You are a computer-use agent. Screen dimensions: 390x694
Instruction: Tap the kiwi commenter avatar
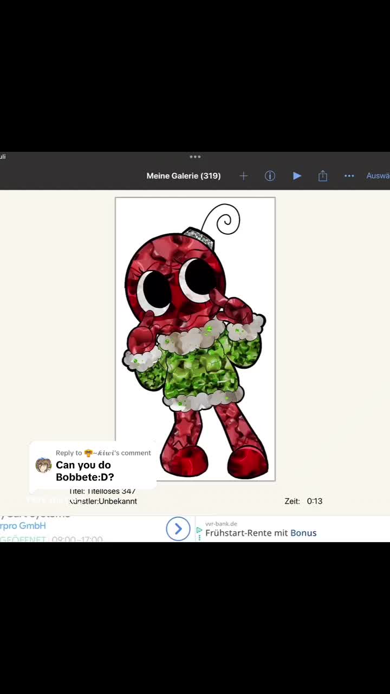(43, 465)
